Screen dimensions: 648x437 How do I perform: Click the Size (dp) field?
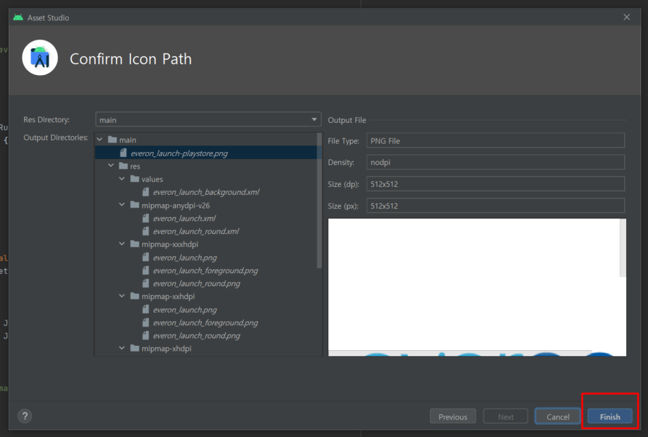(495, 184)
